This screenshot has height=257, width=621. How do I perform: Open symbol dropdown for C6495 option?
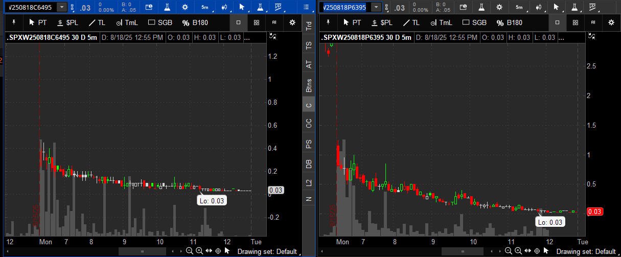[61, 7]
